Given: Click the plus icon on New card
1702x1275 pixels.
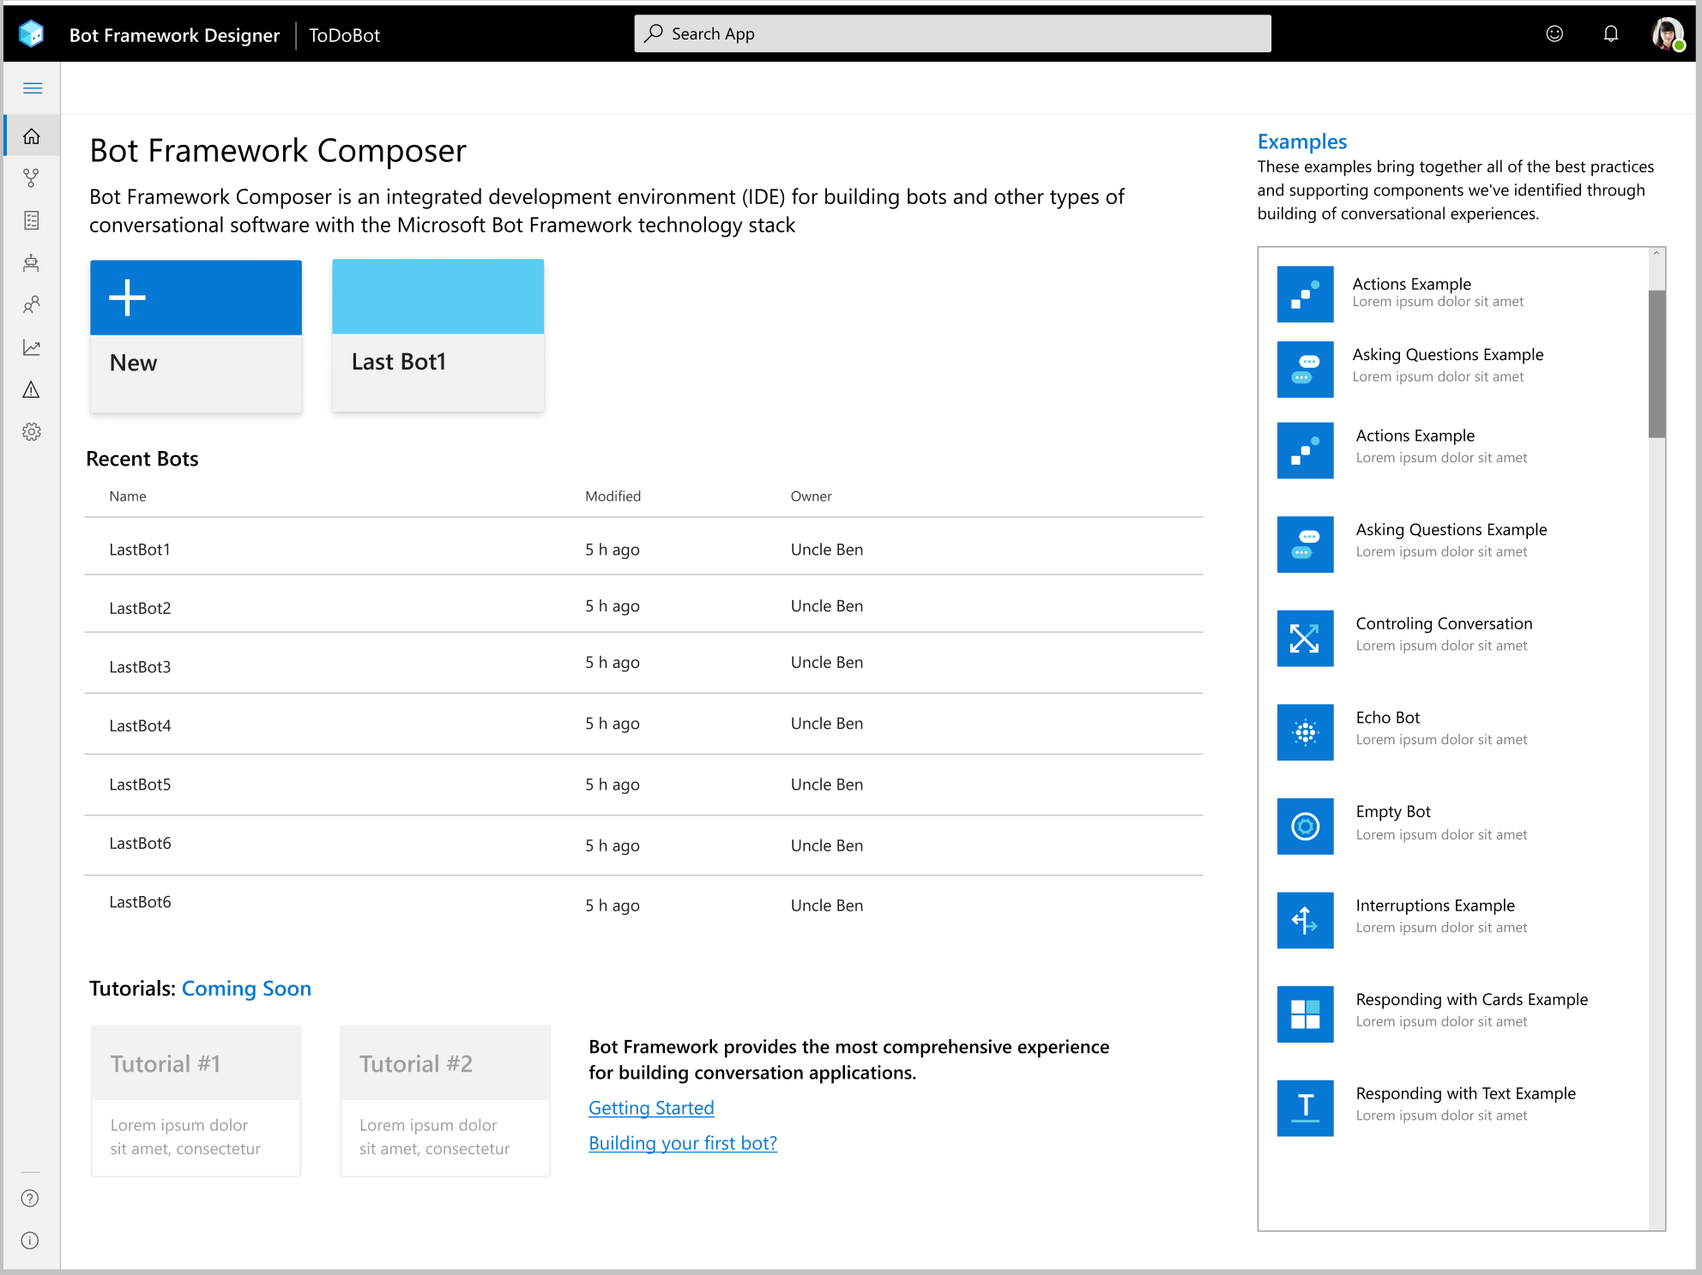Looking at the screenshot, I should pyautogui.click(x=127, y=298).
